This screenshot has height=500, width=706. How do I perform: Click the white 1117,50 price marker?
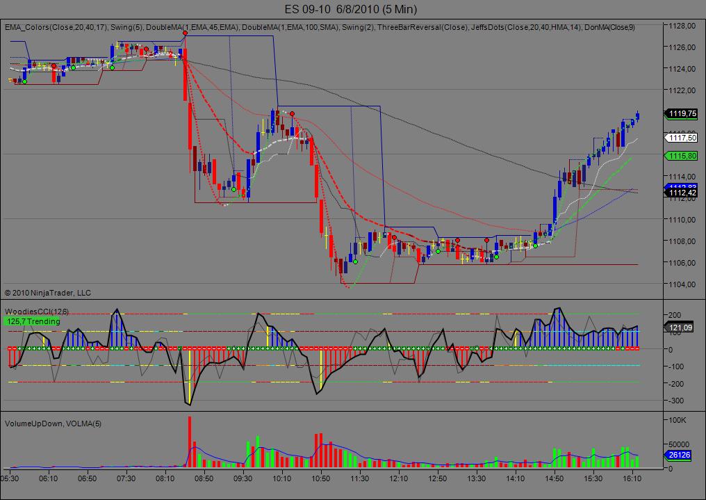pyautogui.click(x=682, y=138)
